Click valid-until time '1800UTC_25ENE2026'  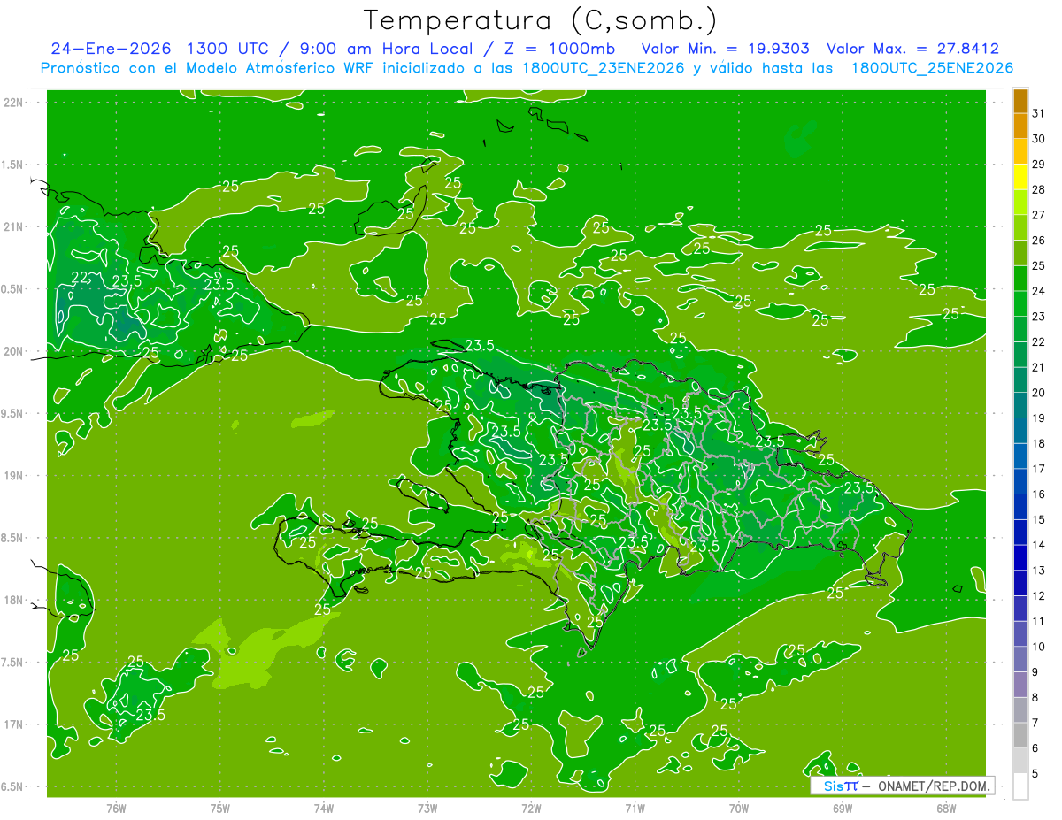tap(932, 68)
